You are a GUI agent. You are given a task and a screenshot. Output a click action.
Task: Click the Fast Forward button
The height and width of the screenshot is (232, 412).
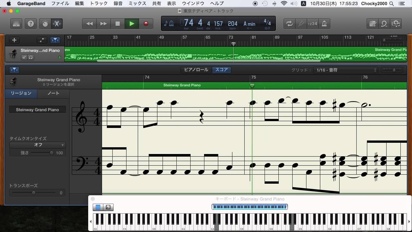tap(103, 24)
